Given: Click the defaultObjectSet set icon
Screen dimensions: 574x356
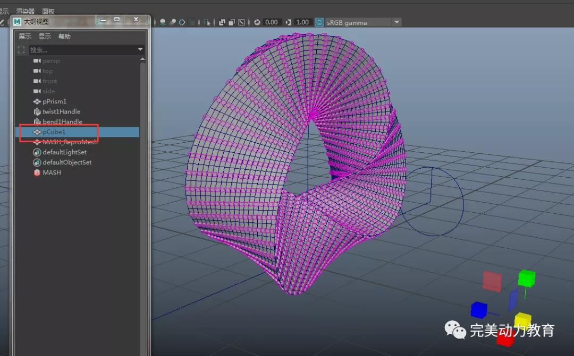Looking at the screenshot, I should pos(37,162).
